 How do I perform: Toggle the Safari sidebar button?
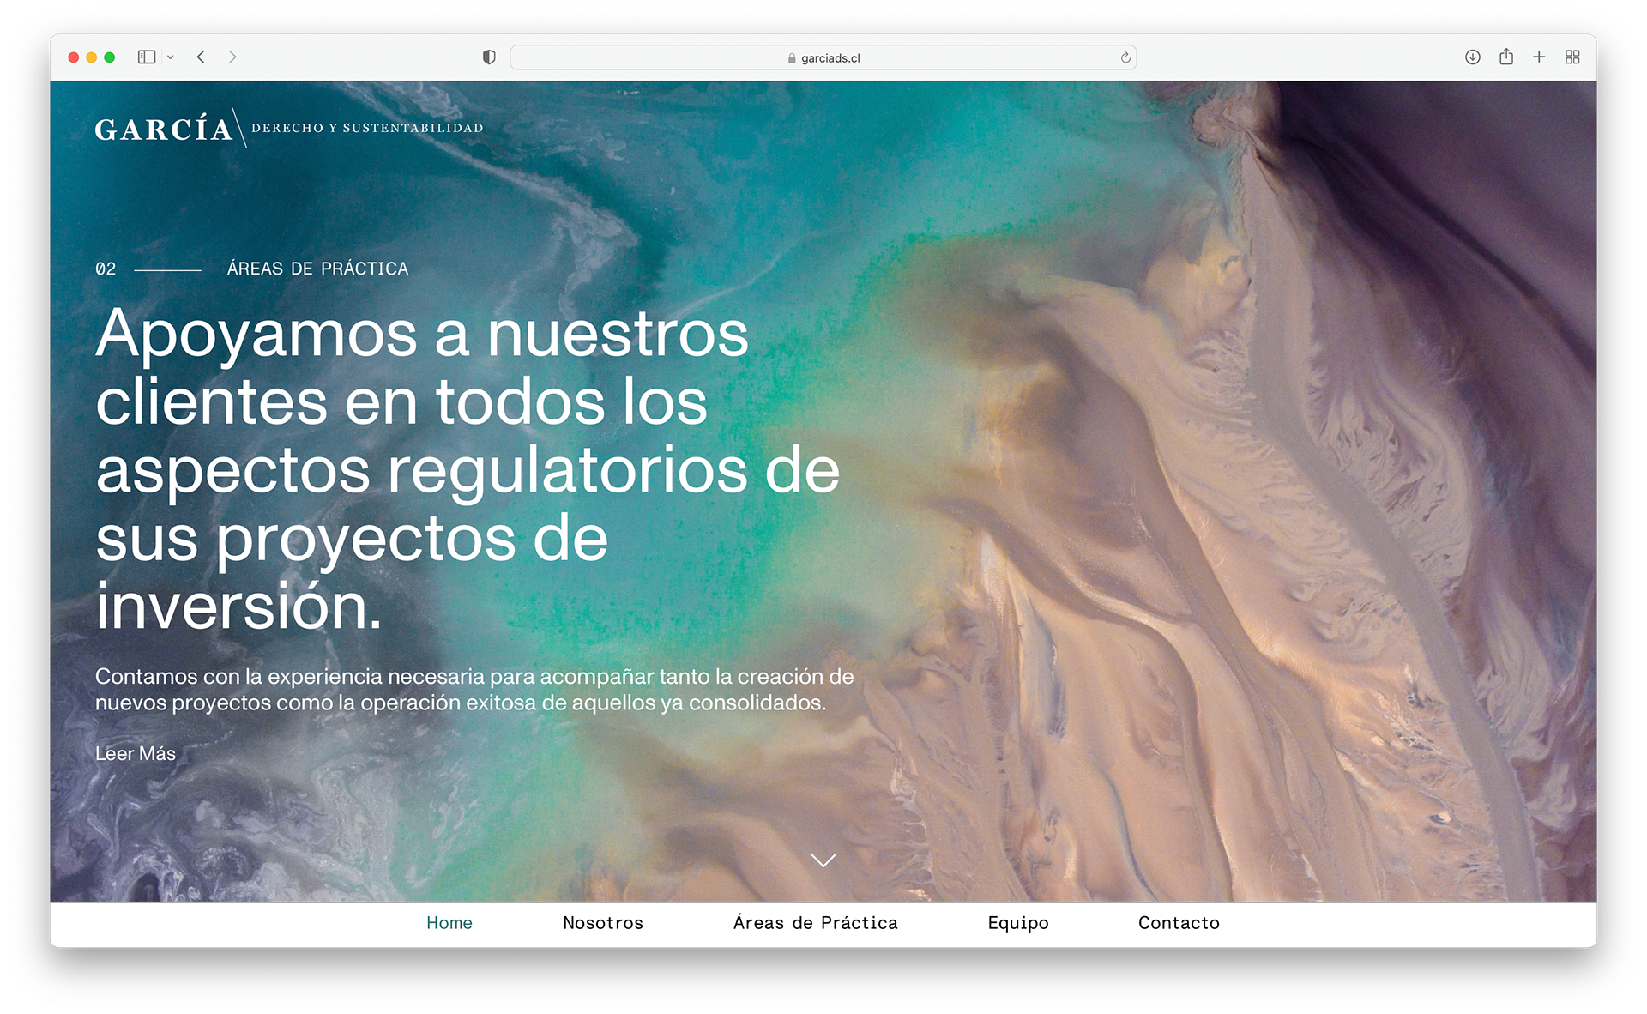[x=147, y=57]
